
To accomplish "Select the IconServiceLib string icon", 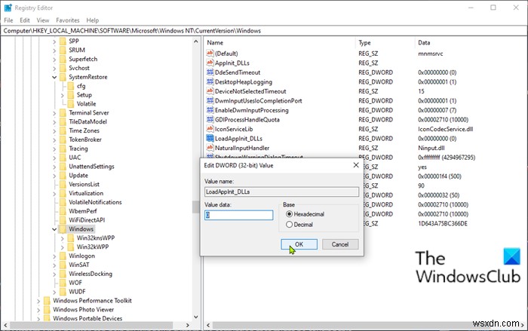I will click(210, 129).
